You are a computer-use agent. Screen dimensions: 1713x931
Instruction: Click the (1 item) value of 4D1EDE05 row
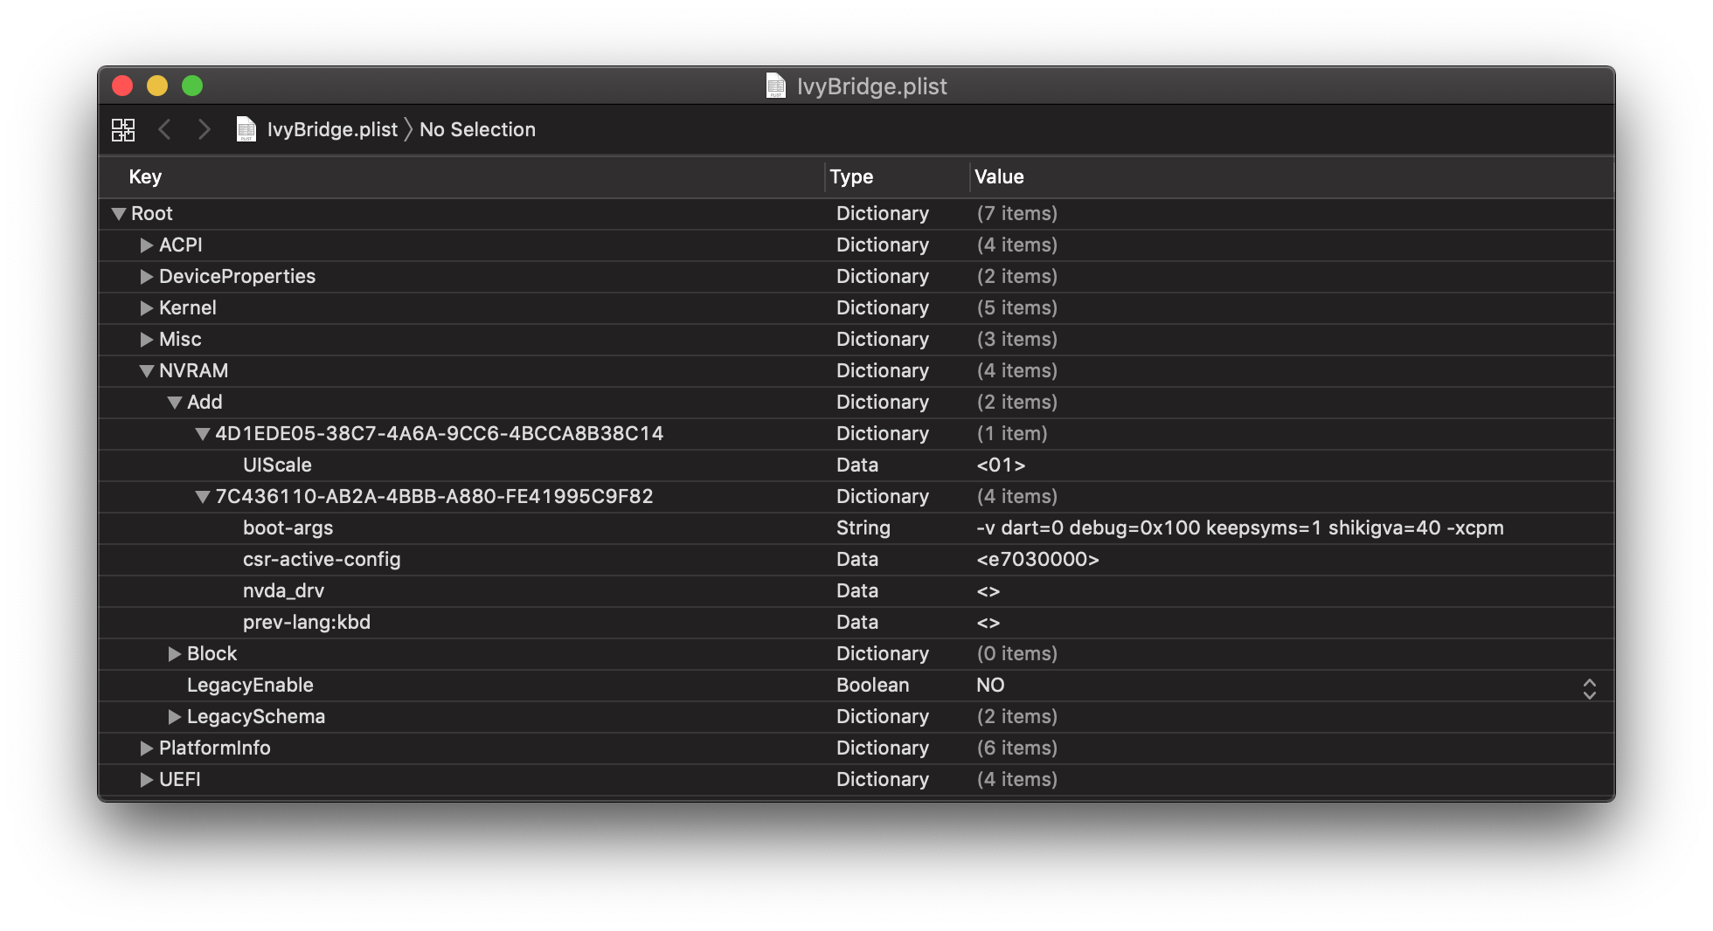coord(1012,434)
